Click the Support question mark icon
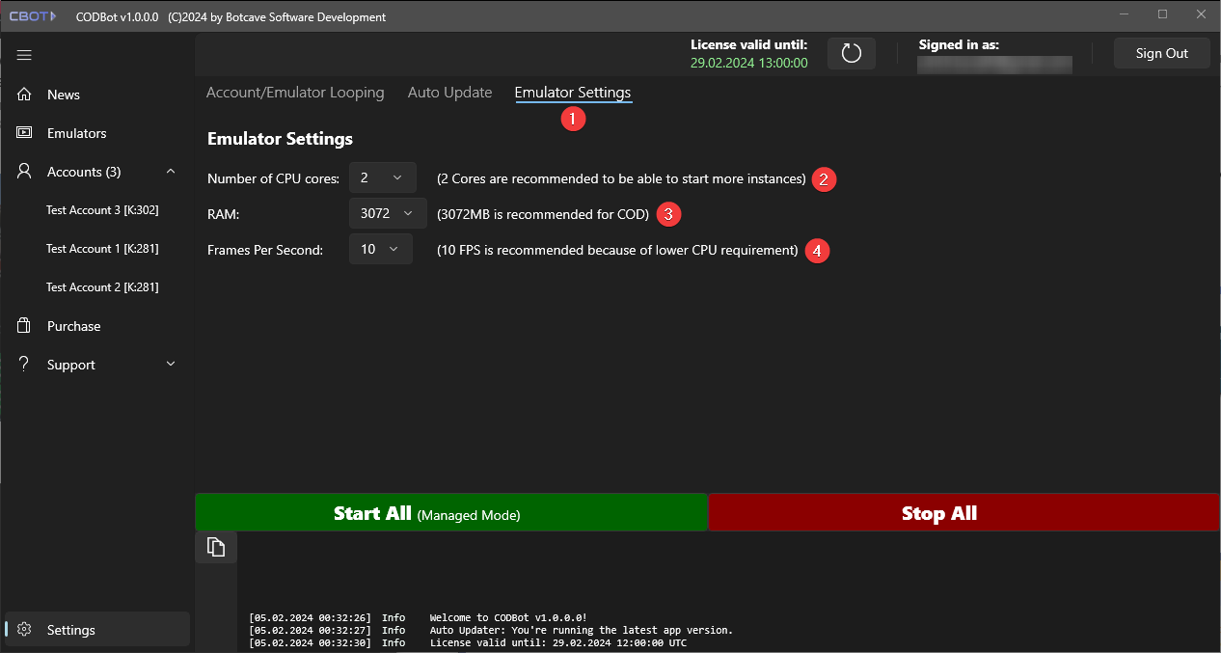This screenshot has height=653, width=1221. coord(25,365)
